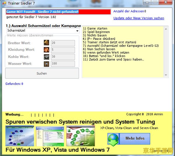175x156 pixels.
Task: Close the Trainer Siedler 7 window
Action: point(166,2)
